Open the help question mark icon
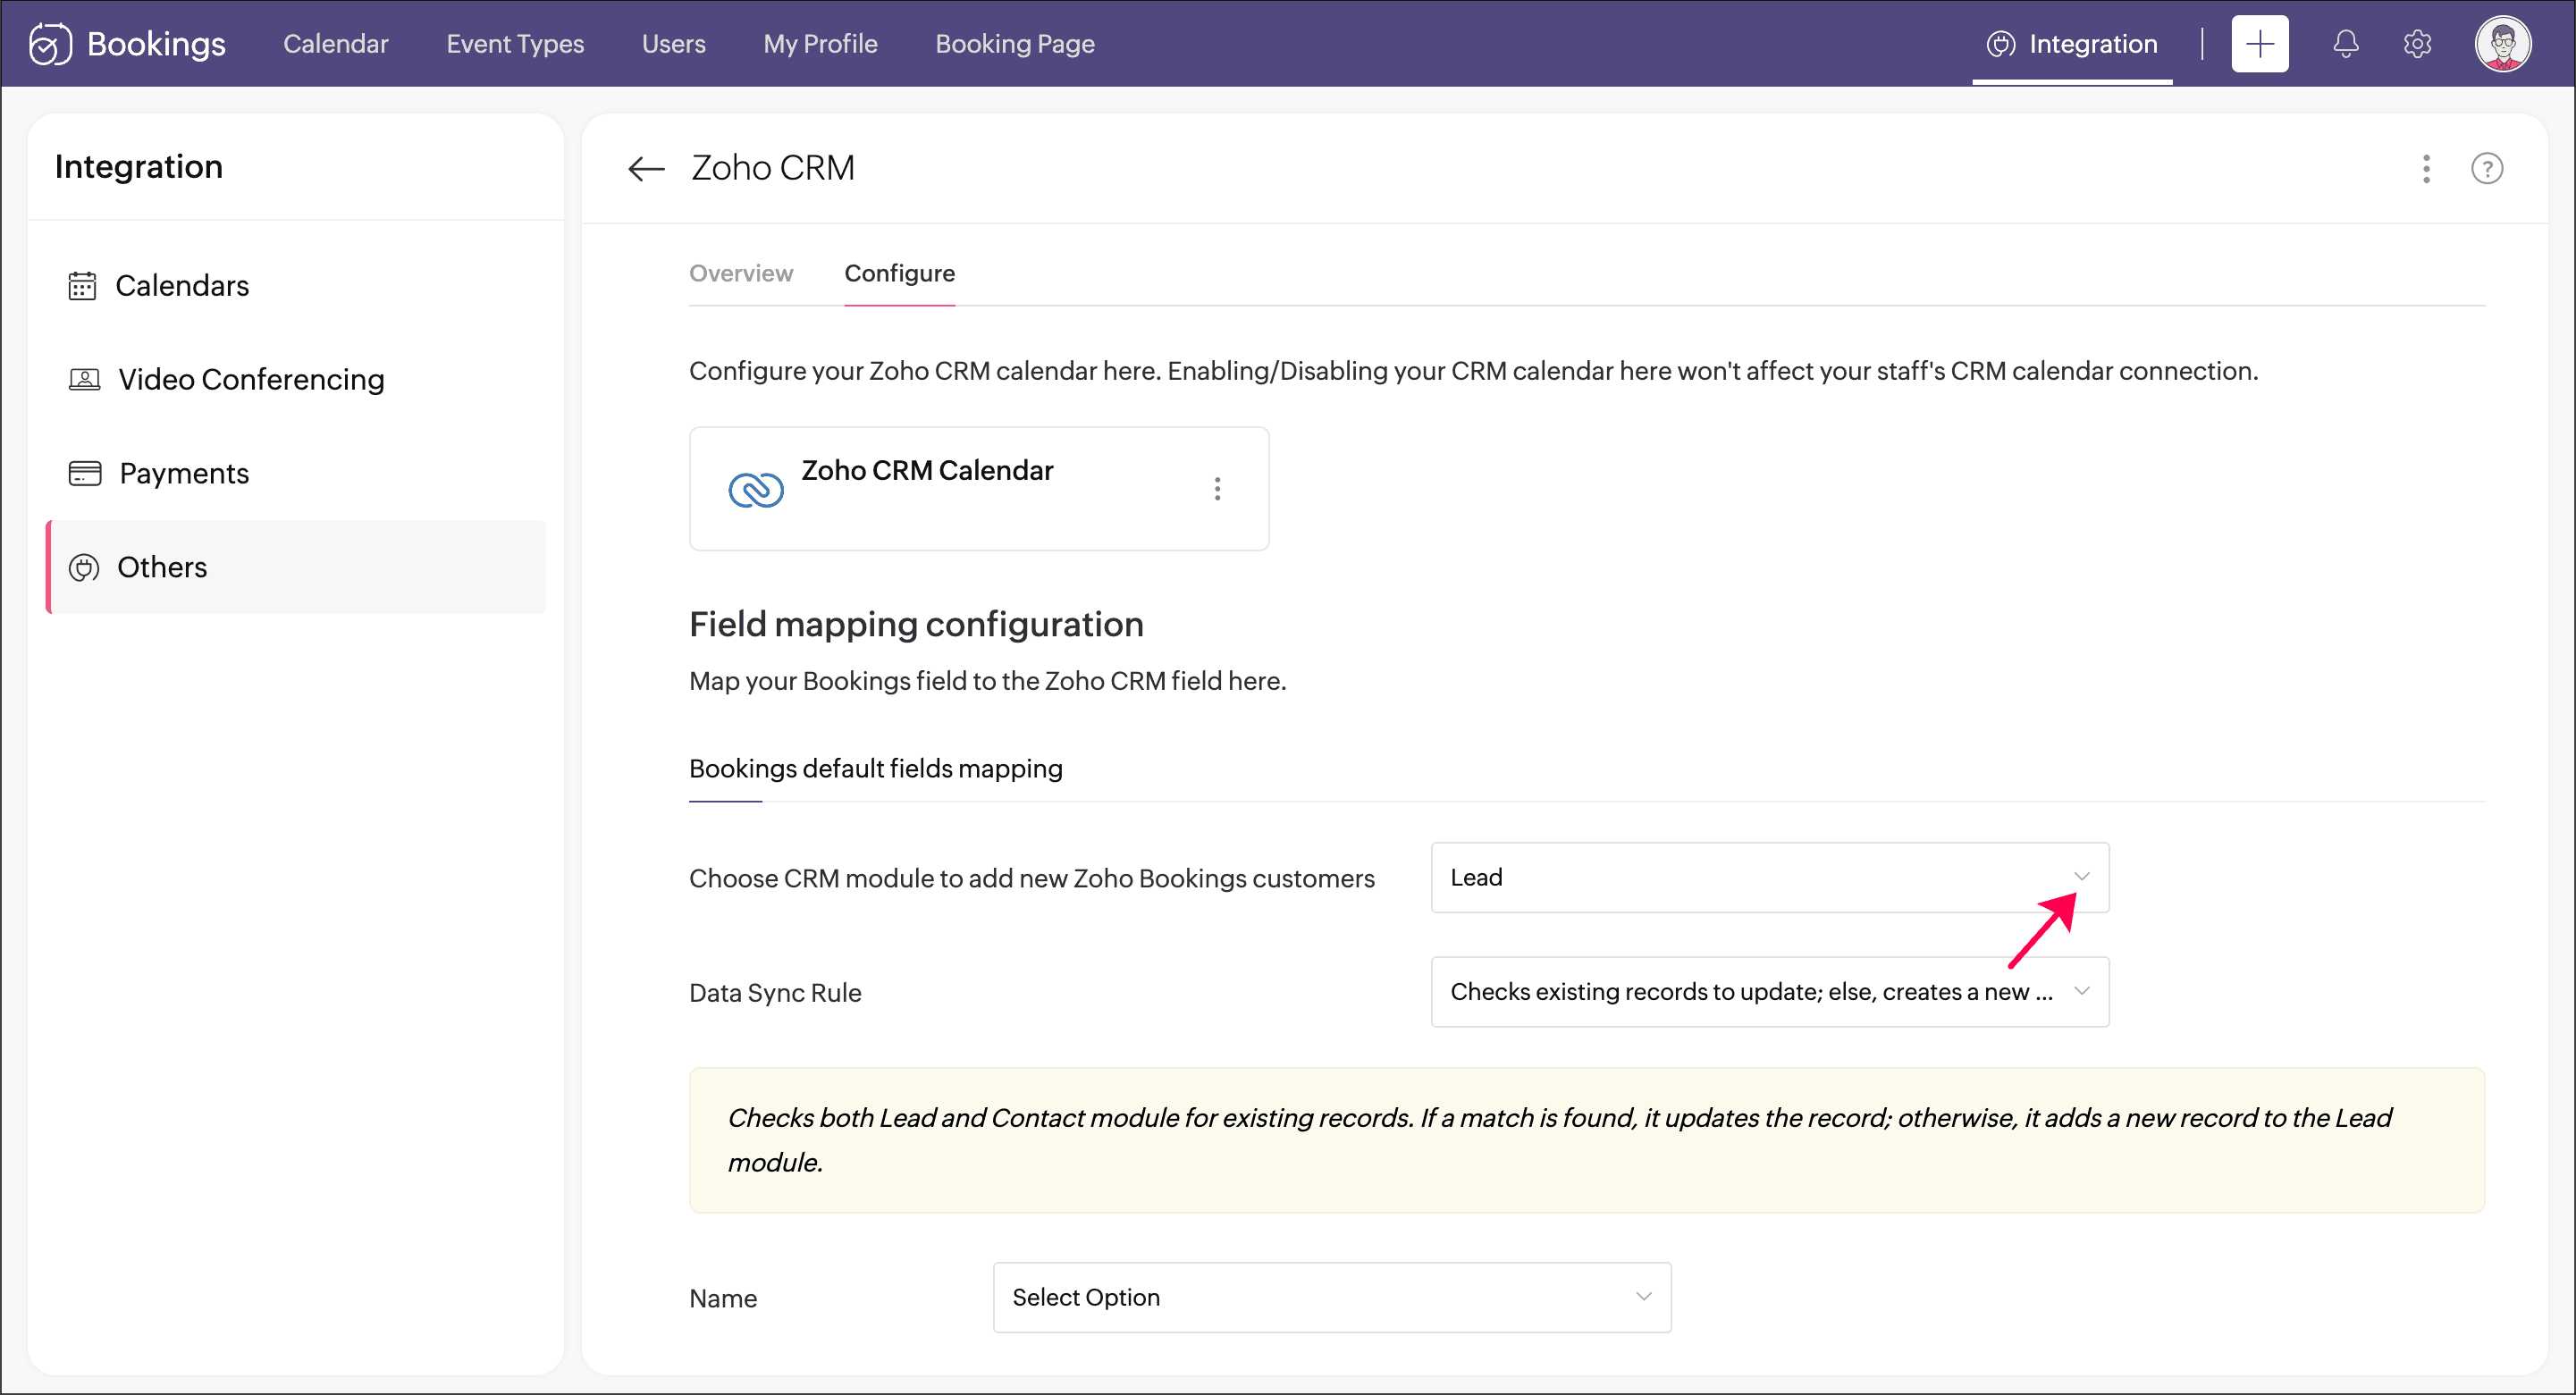The height and width of the screenshot is (1395, 2576). pyautogui.click(x=2486, y=168)
